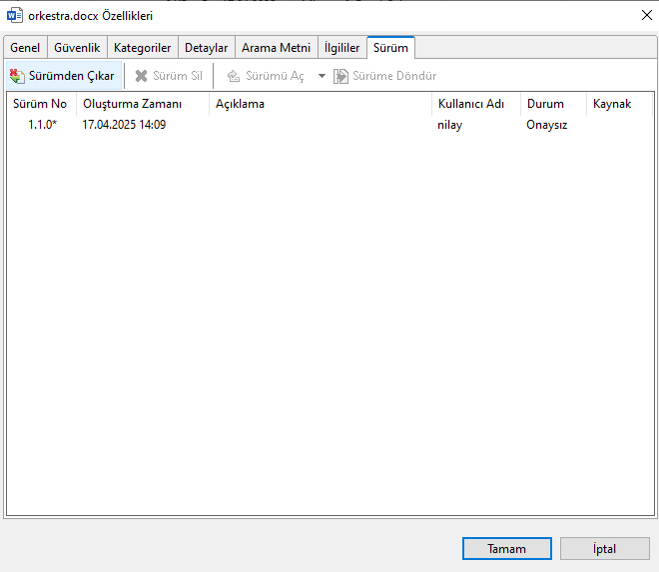The width and height of the screenshot is (659, 572).
Task: Click the Word document icon in title bar
Action: pyautogui.click(x=14, y=16)
